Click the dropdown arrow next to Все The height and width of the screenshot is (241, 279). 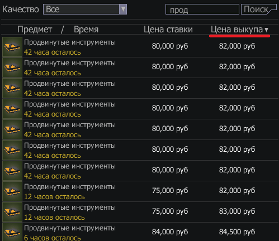click(x=123, y=9)
